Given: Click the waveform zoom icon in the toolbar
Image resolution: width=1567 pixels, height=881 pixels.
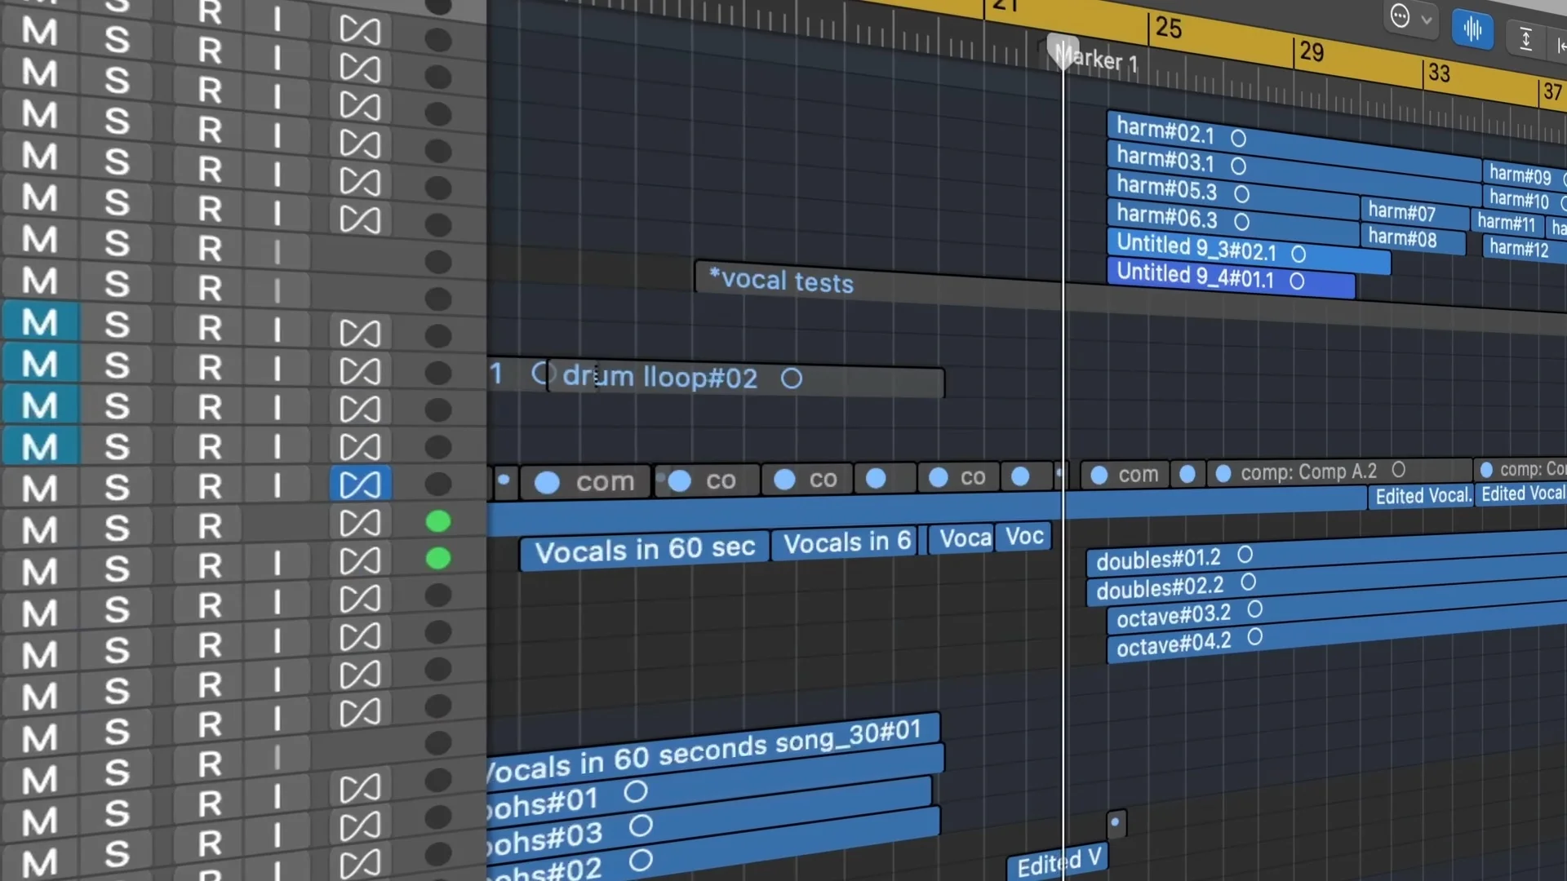Looking at the screenshot, I should pyautogui.click(x=1472, y=30).
